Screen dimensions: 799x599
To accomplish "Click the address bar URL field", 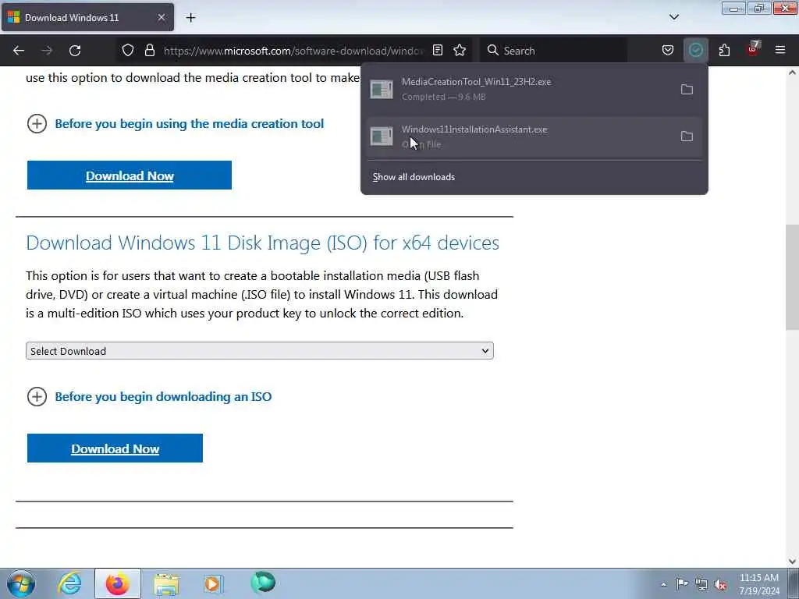I will 293,51.
